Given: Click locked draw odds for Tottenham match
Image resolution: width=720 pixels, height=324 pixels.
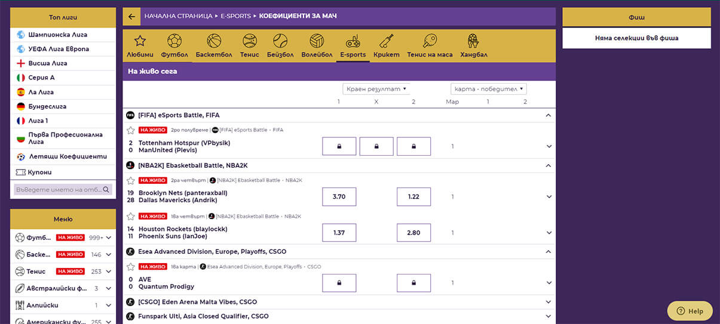Looking at the screenshot, I should click(376, 147).
